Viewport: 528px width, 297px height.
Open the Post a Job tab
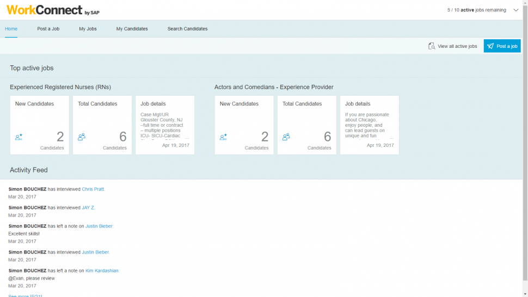point(48,29)
